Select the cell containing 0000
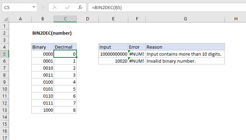Screen dimensions: 246x140 pos(43,54)
